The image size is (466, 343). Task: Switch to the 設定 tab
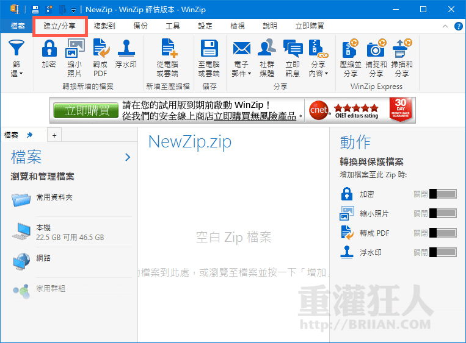click(205, 26)
